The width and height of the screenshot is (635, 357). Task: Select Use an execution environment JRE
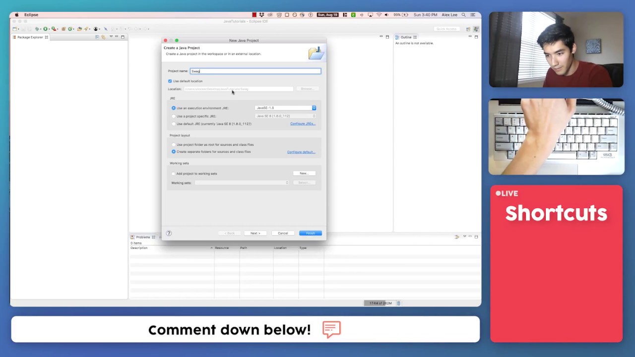(x=173, y=108)
